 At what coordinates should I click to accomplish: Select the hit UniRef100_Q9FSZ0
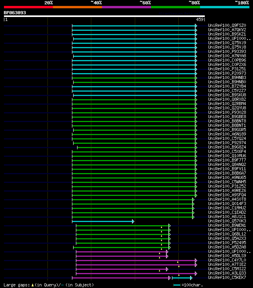click(227, 25)
